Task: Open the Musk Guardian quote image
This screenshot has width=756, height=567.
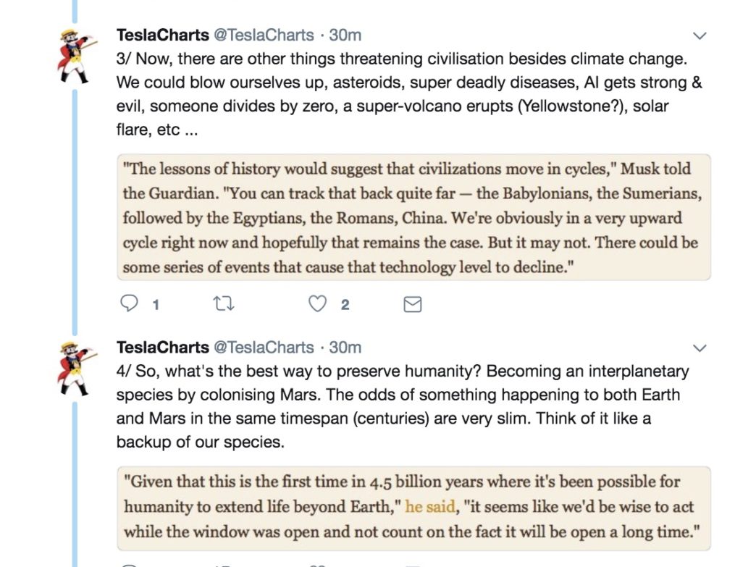Action: coord(413,217)
